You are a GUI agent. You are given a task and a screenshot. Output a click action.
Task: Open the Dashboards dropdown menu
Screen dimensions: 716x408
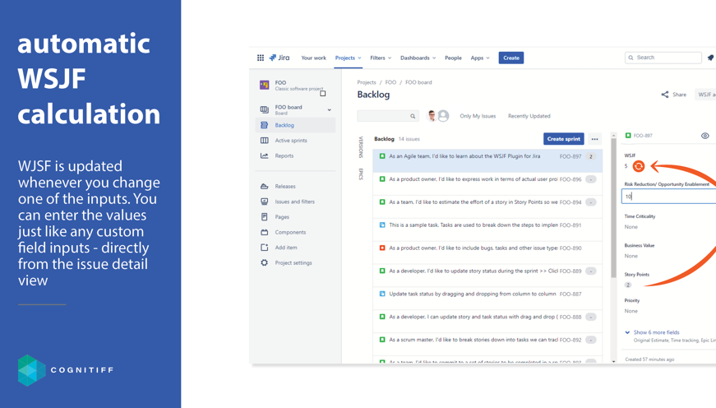418,58
